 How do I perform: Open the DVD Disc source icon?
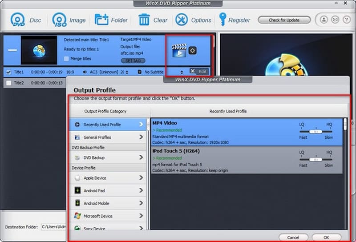(x=18, y=20)
